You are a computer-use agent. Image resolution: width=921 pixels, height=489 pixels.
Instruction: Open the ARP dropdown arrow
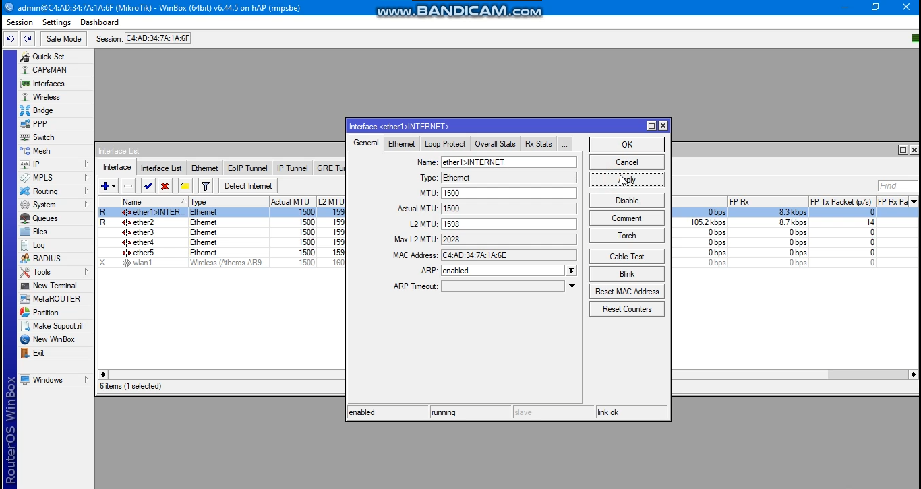pyautogui.click(x=571, y=271)
